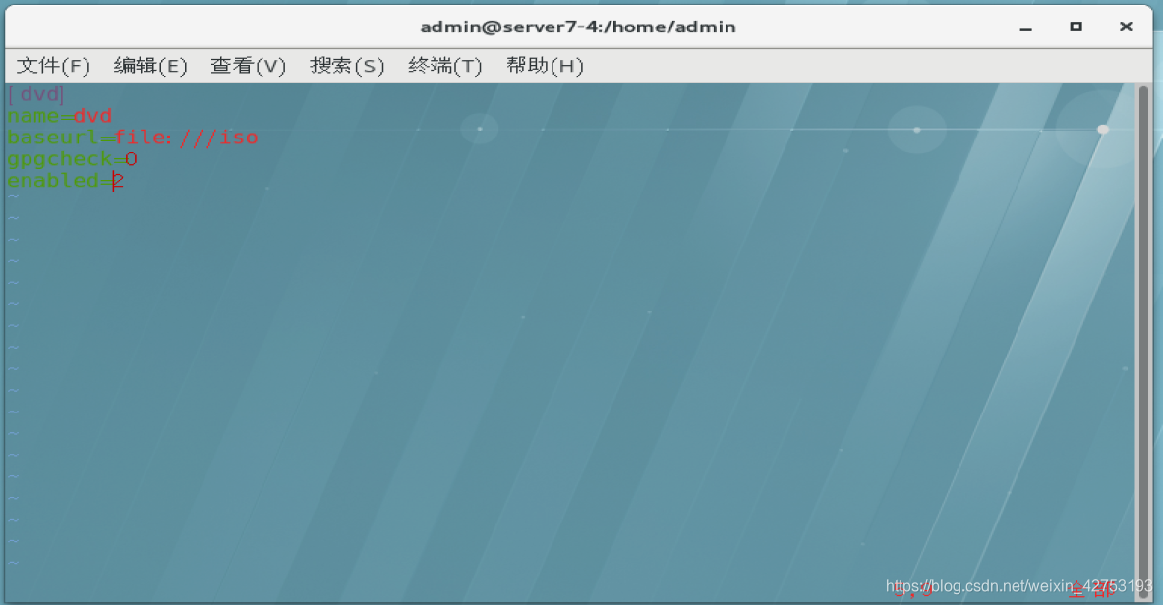Open the 终端(T) menu
Image resolution: width=1163 pixels, height=605 pixels.
tap(445, 66)
